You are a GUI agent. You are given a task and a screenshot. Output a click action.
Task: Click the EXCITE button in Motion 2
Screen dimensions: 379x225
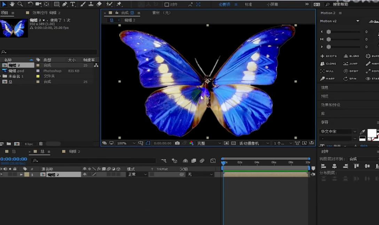click(329, 56)
